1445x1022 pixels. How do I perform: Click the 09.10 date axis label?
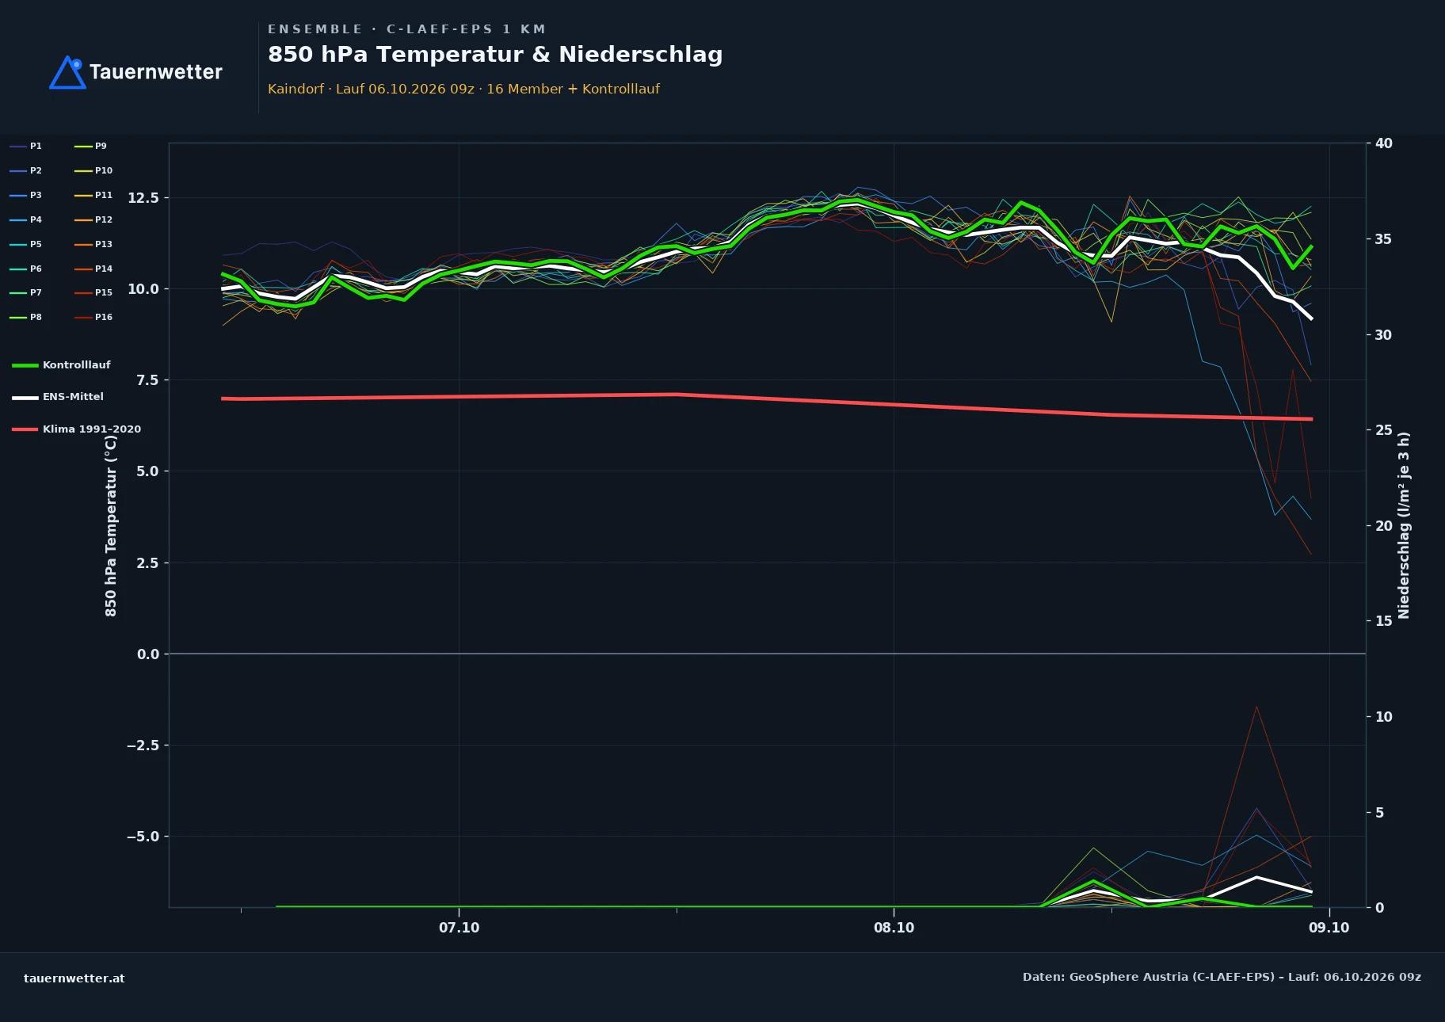tap(1329, 928)
